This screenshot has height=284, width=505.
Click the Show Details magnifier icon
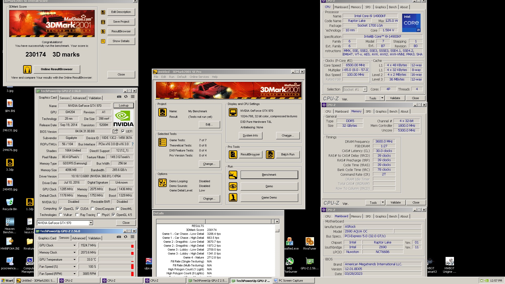(x=103, y=41)
